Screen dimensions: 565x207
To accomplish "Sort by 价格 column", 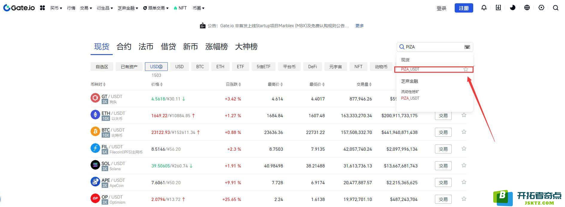I will tap(157, 84).
